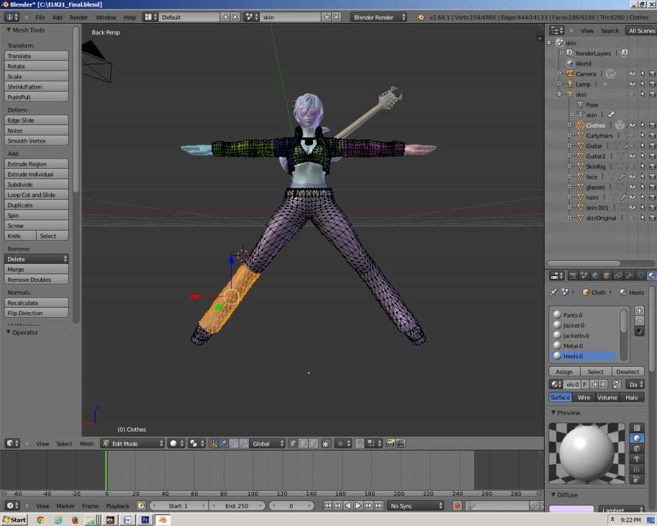Click the Photoshop icon in the taskbar
The width and height of the screenshot is (657, 526).
coord(145,520)
